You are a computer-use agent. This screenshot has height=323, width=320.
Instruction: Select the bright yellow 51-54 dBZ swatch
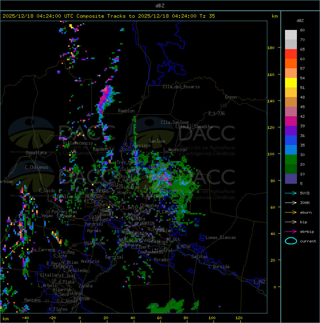coord(291,82)
